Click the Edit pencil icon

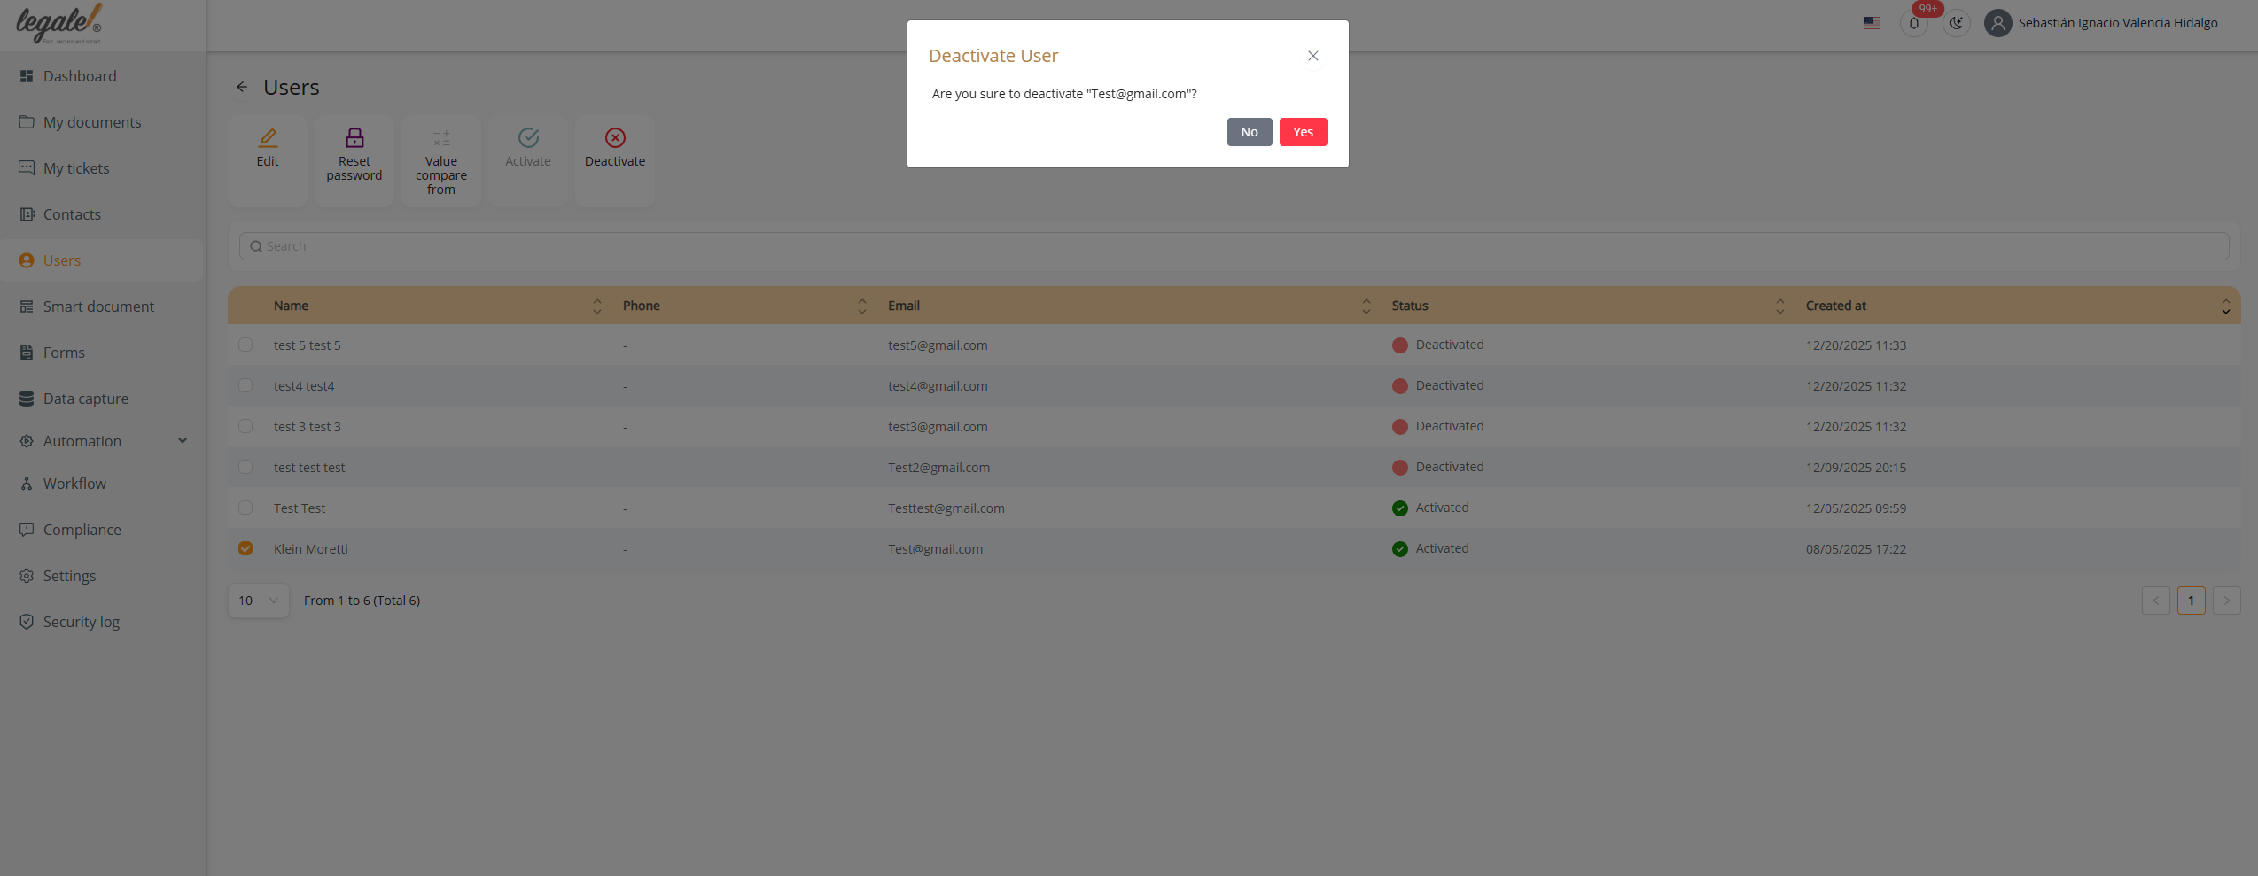point(268,138)
